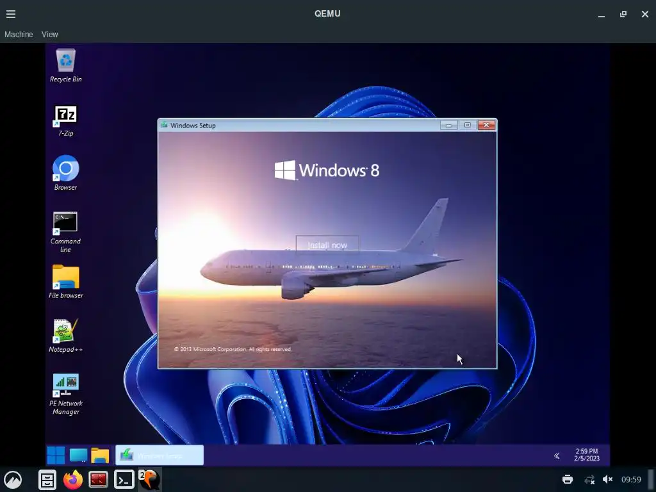Open the host application launcher icon
The height and width of the screenshot is (492, 656).
13,479
